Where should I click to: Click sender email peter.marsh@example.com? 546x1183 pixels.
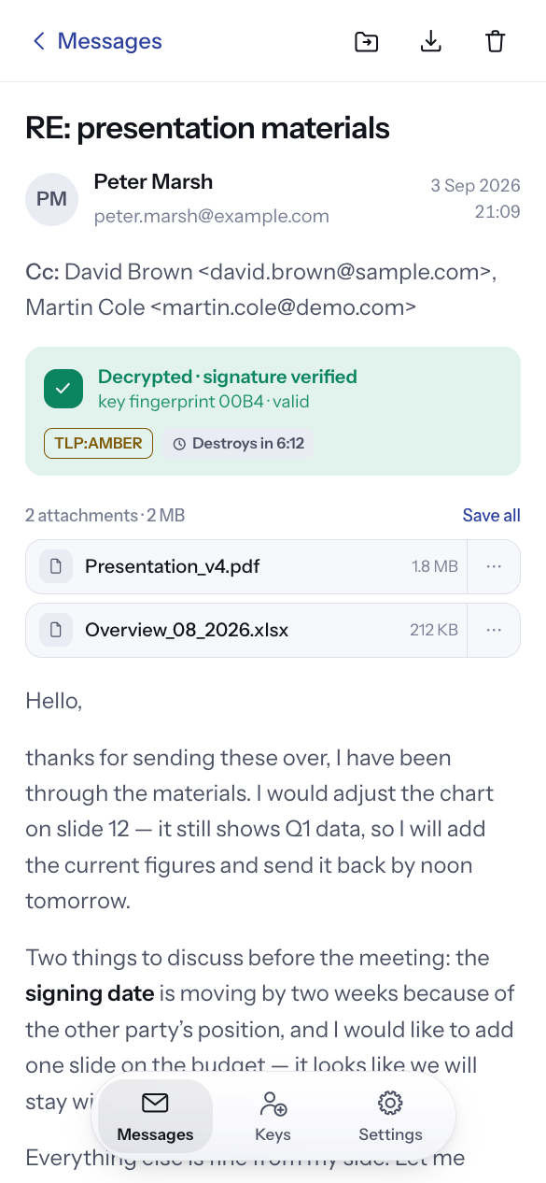[212, 216]
